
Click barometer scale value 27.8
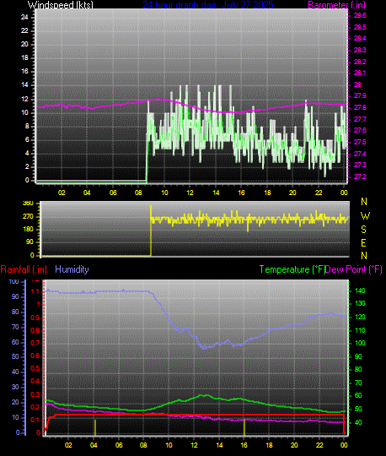click(360, 107)
